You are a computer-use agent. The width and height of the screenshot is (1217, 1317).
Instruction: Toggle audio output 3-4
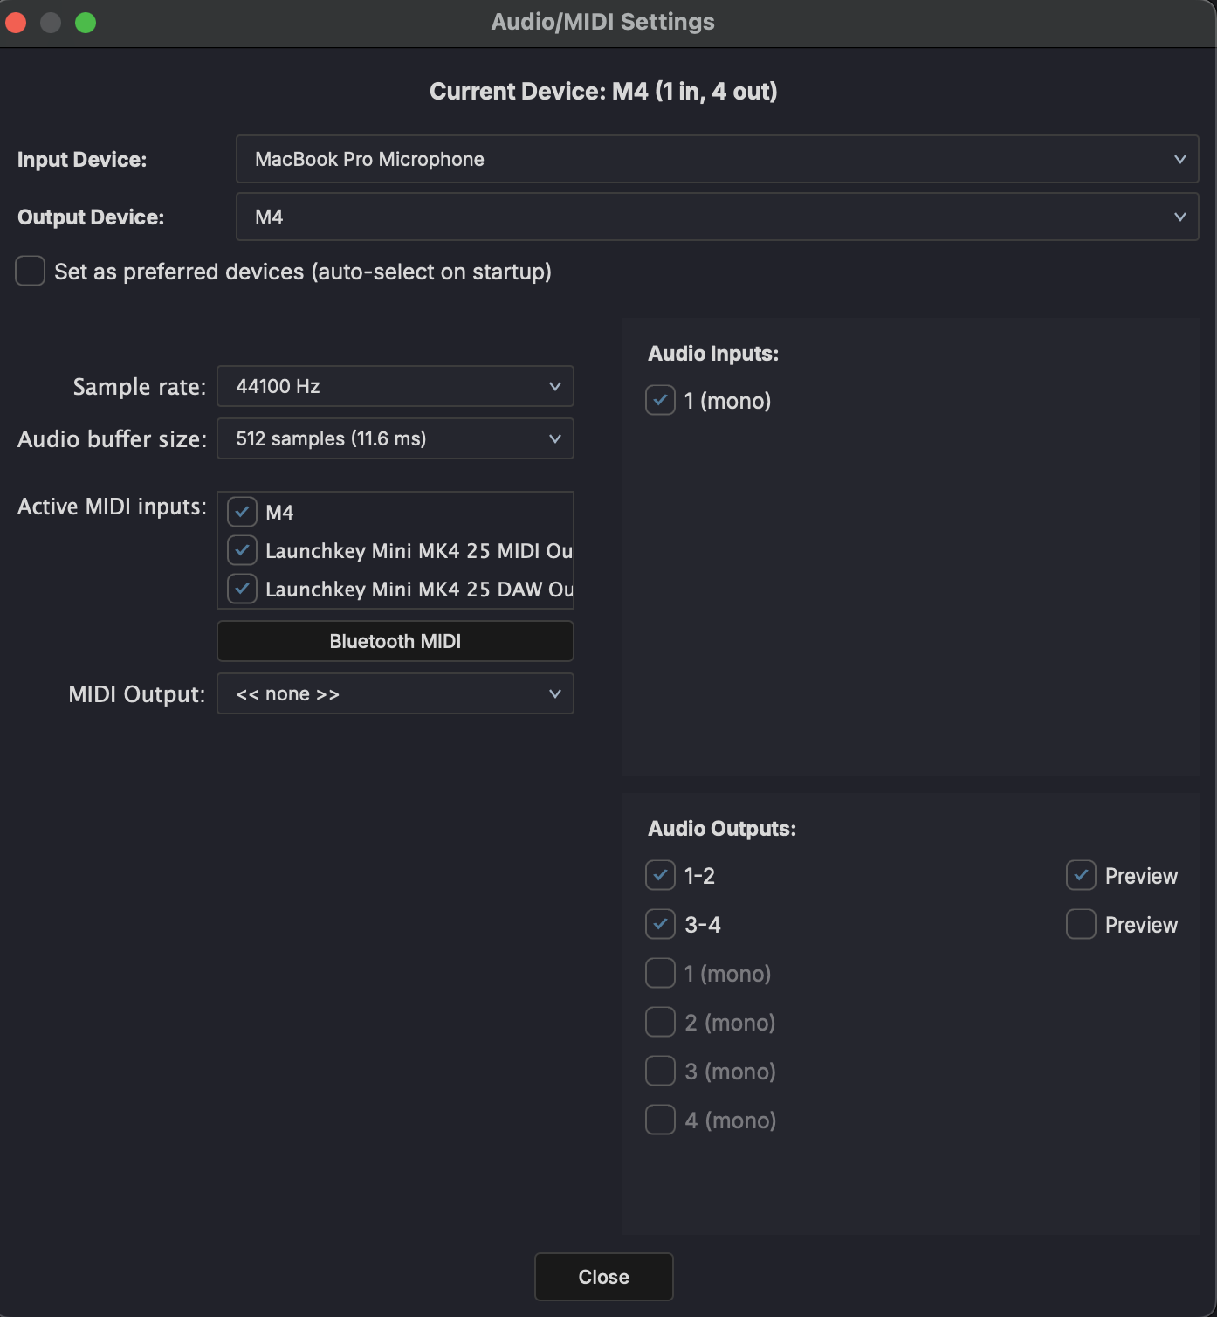[660, 924]
